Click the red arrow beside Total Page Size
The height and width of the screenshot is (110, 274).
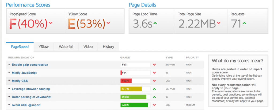coord(219,23)
